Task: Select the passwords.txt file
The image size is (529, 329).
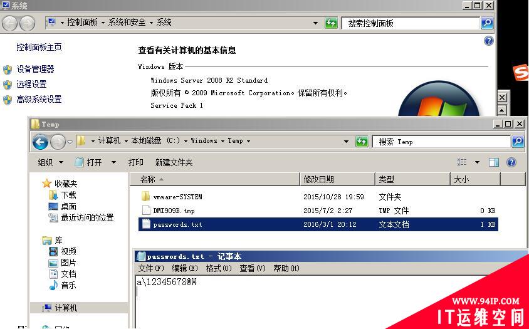Action: pyautogui.click(x=318, y=224)
